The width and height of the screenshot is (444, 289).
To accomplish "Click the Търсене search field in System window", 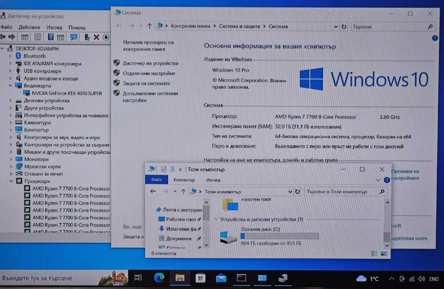I will coord(389,27).
